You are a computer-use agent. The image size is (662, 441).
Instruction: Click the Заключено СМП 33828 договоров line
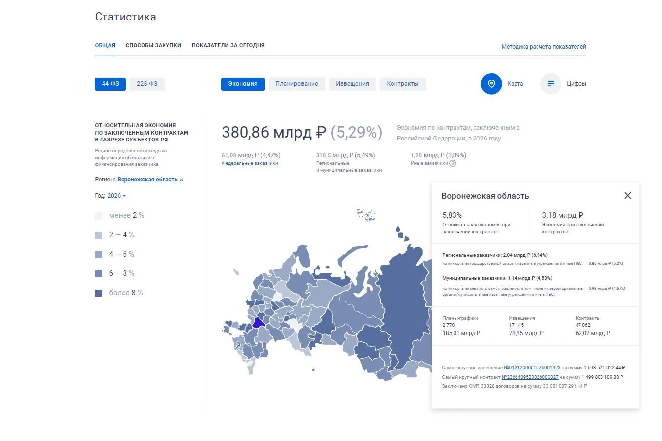tap(515, 386)
